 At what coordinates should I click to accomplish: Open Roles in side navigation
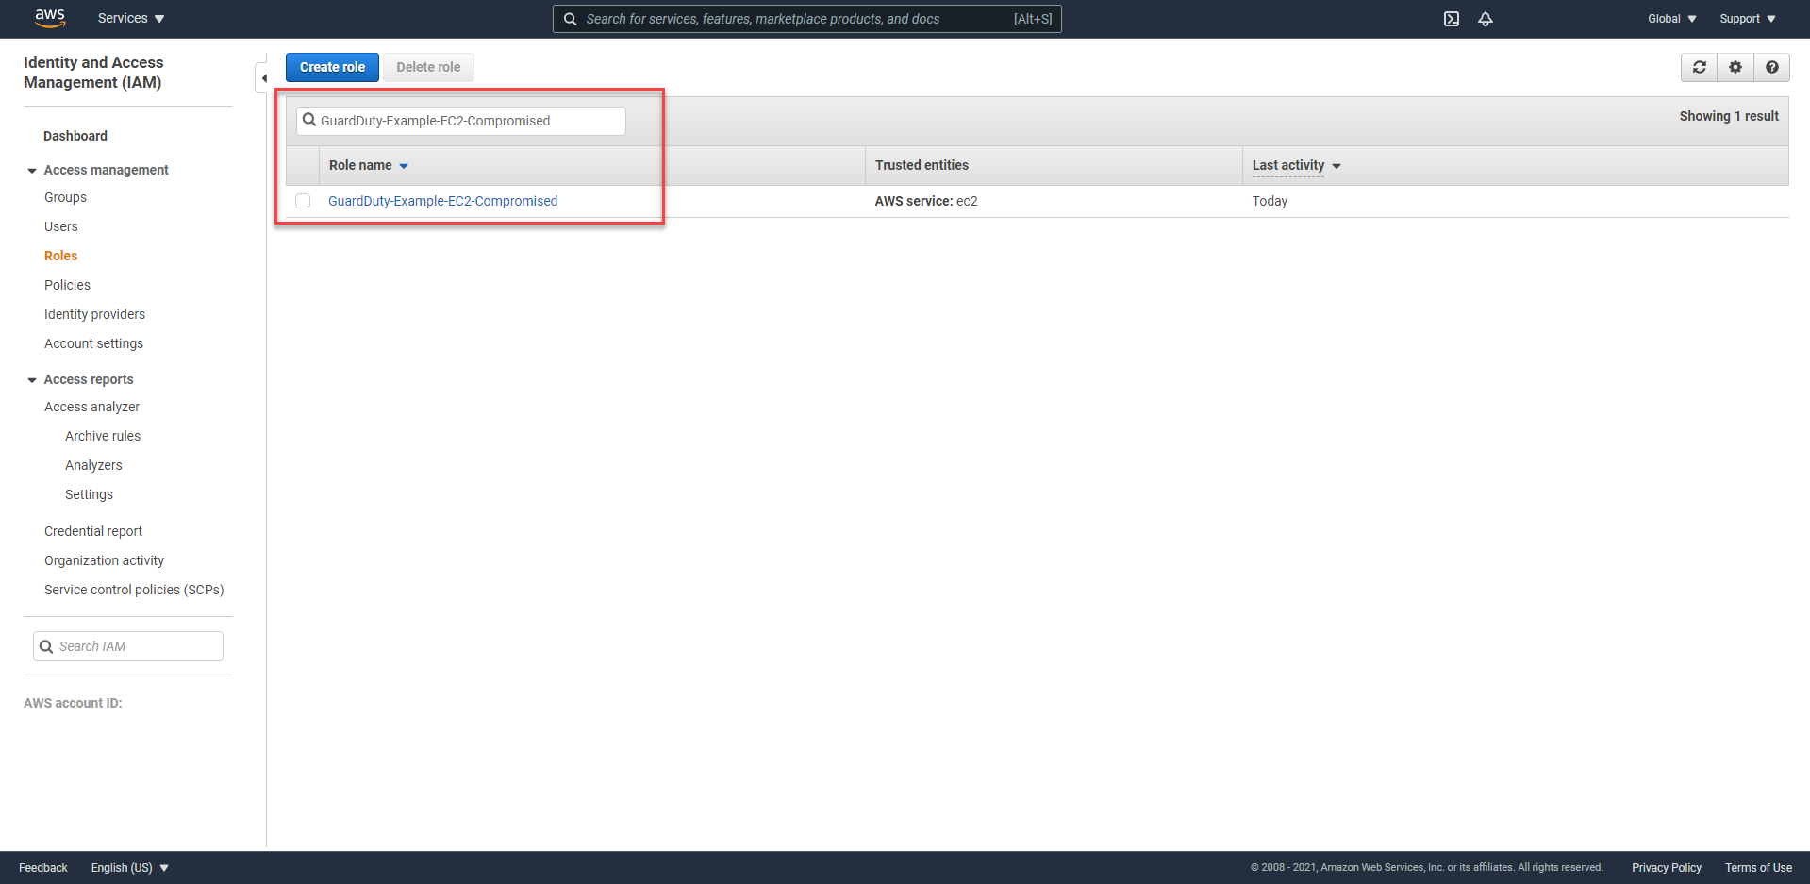pyautogui.click(x=61, y=256)
